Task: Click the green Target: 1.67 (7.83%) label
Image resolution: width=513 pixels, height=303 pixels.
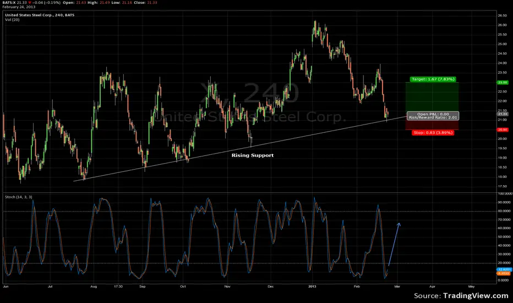Action: [x=433, y=79]
